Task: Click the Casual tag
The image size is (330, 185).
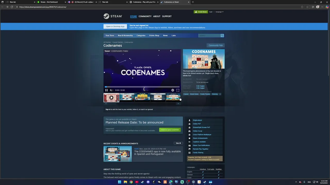Action: 186,94
